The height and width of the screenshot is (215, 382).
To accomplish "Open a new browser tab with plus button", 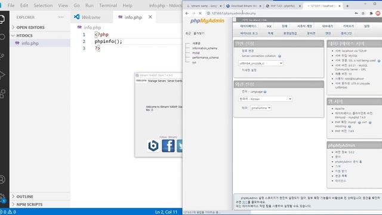I will coord(347,6).
